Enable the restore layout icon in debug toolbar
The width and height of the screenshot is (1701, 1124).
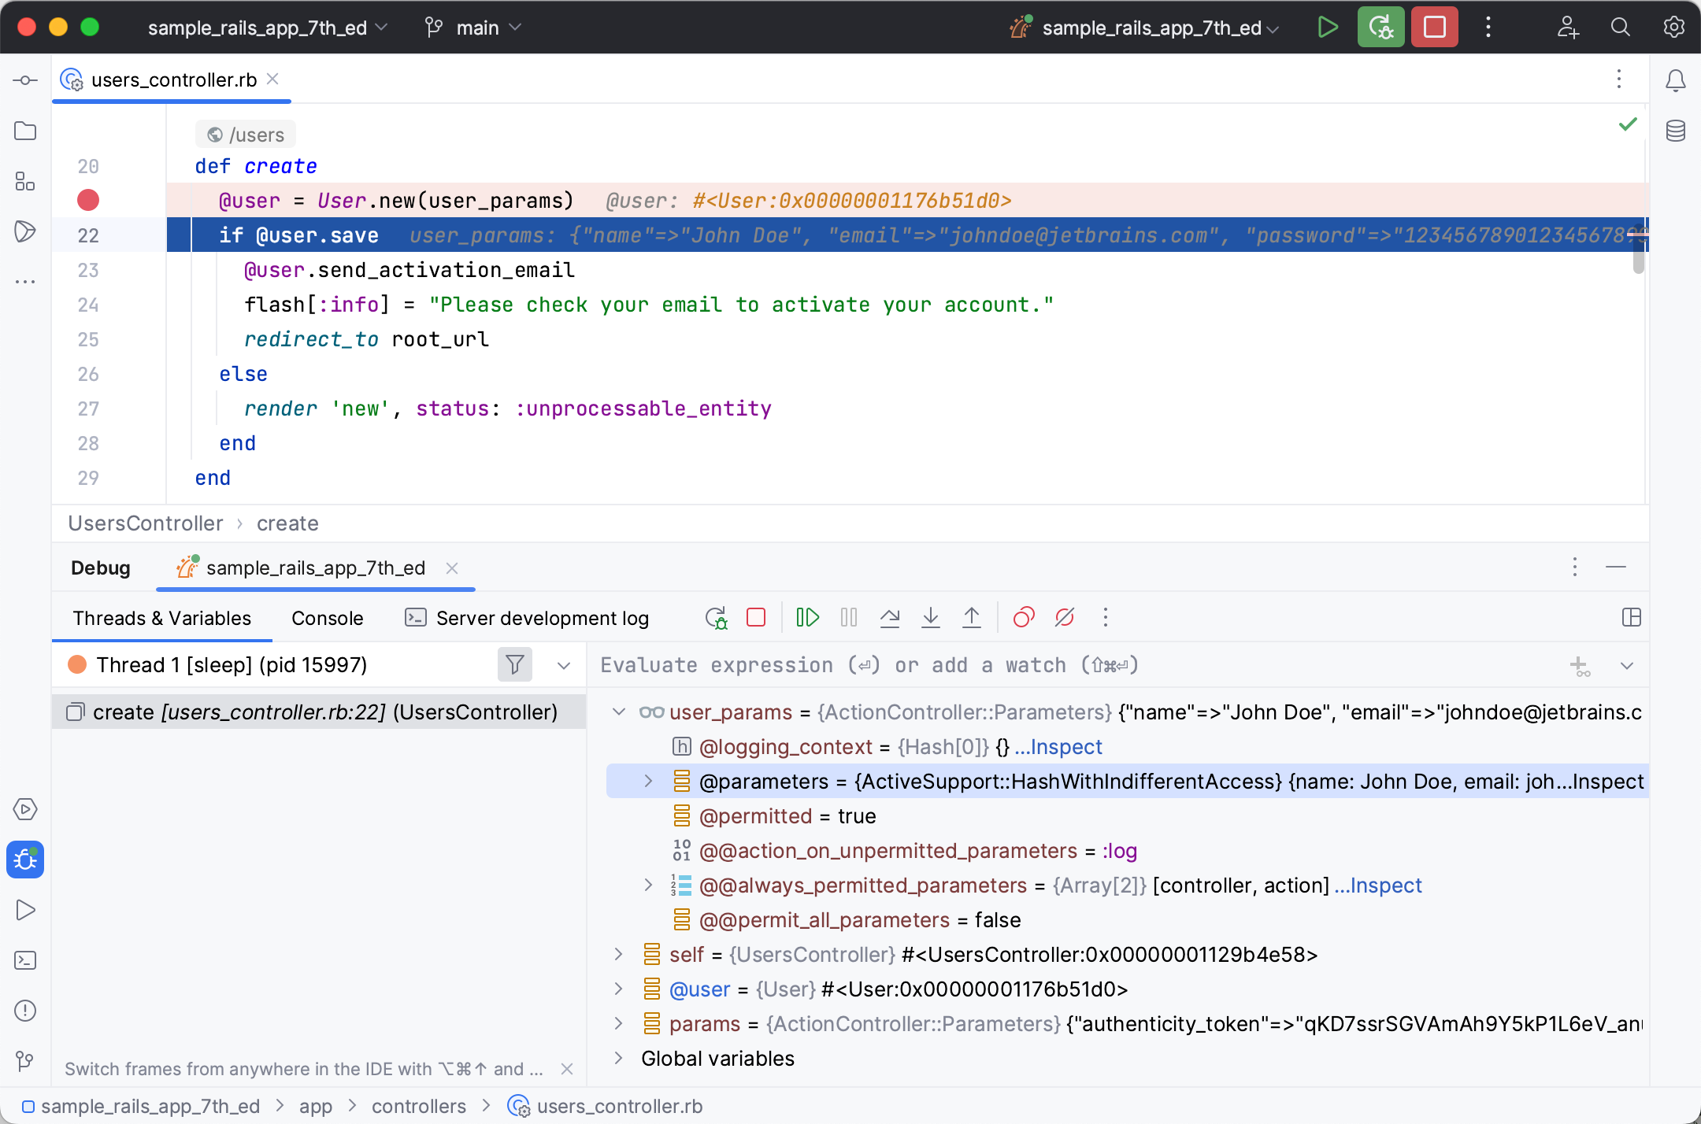(1632, 617)
